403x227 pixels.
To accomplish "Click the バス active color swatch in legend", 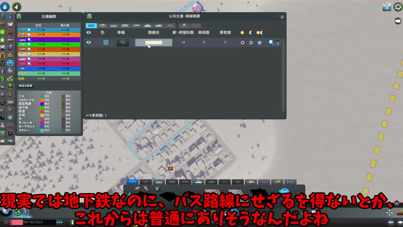I will [42, 96].
